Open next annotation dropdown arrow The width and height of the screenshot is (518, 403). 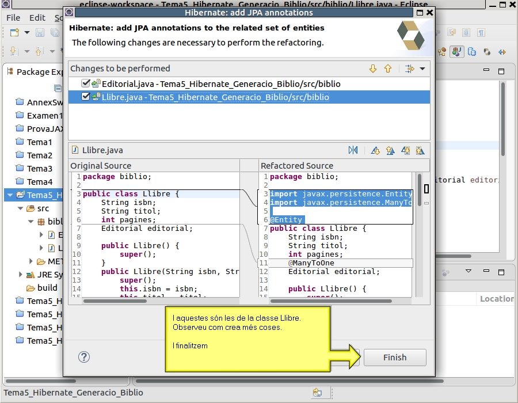[27, 51]
